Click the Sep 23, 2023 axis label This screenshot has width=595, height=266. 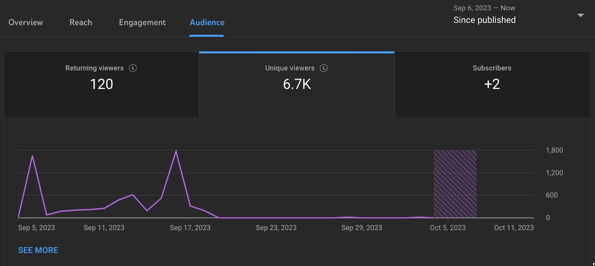[x=276, y=228]
